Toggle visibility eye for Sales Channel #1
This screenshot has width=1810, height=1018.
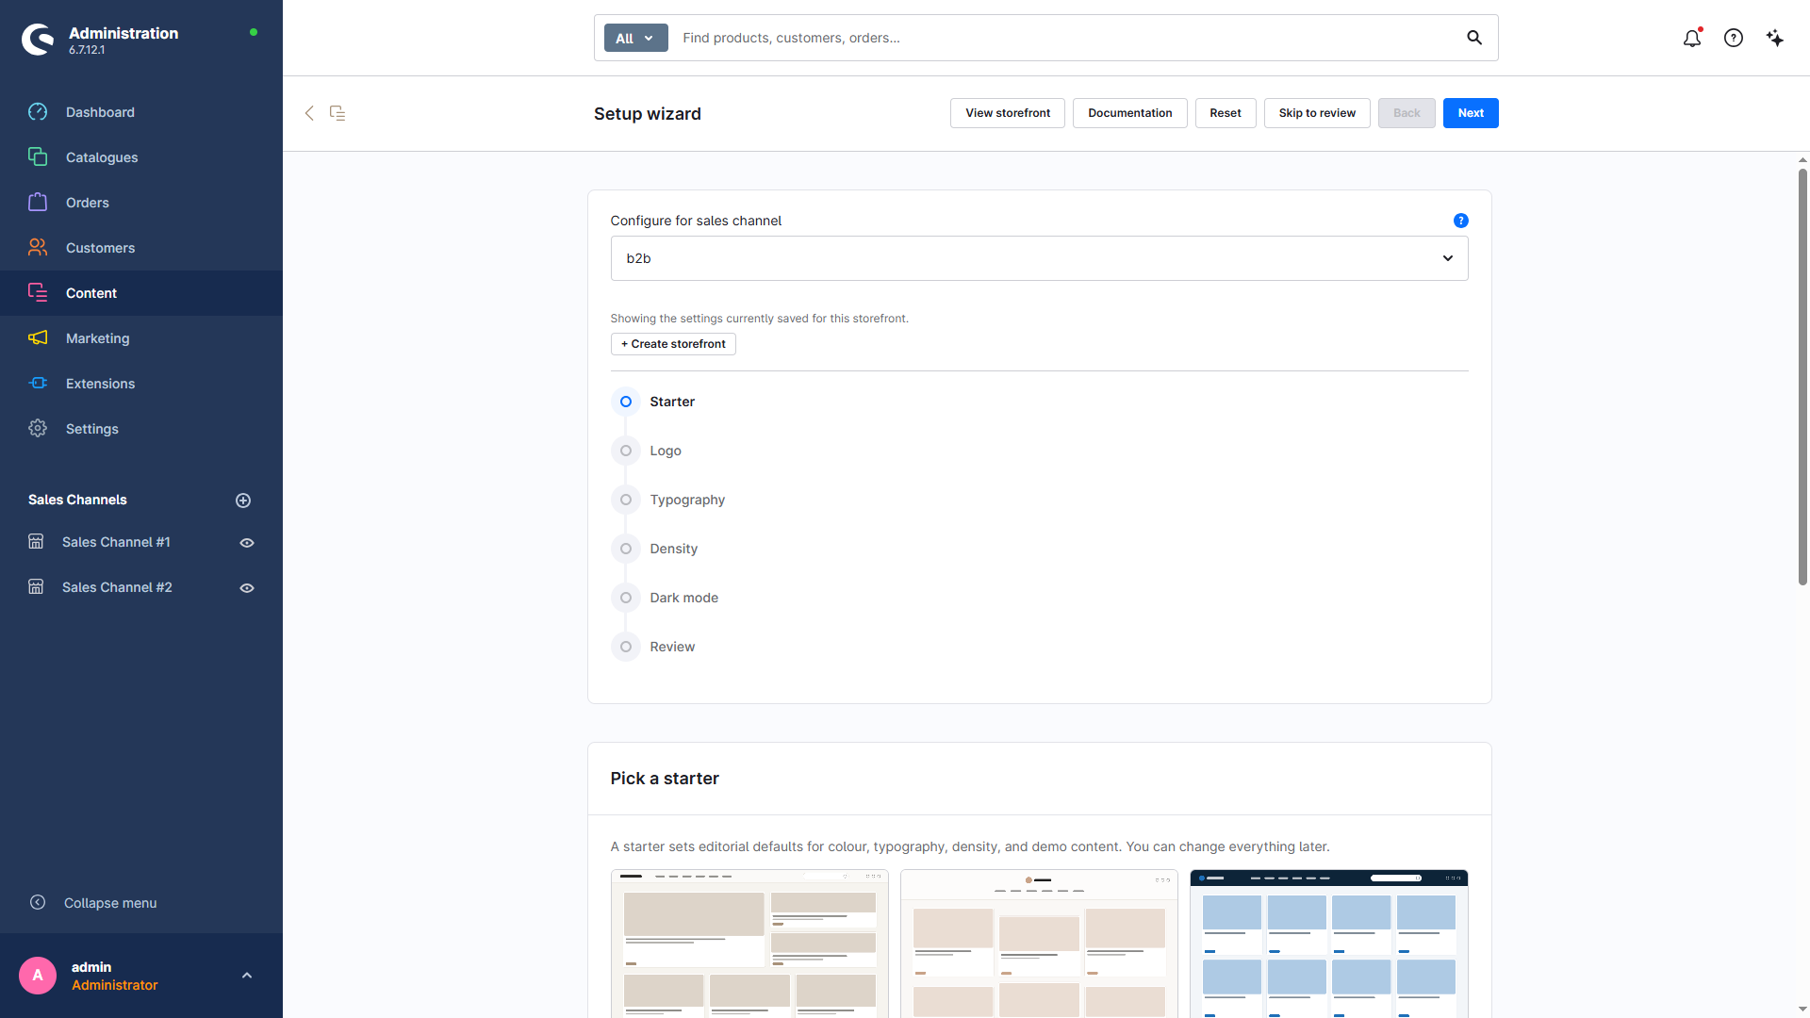tap(247, 543)
